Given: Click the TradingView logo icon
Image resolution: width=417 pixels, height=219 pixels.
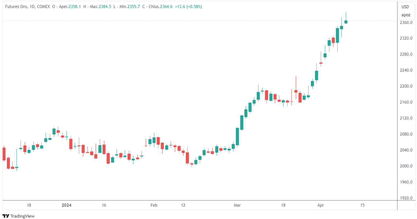Looking at the screenshot, I should click(6, 216).
